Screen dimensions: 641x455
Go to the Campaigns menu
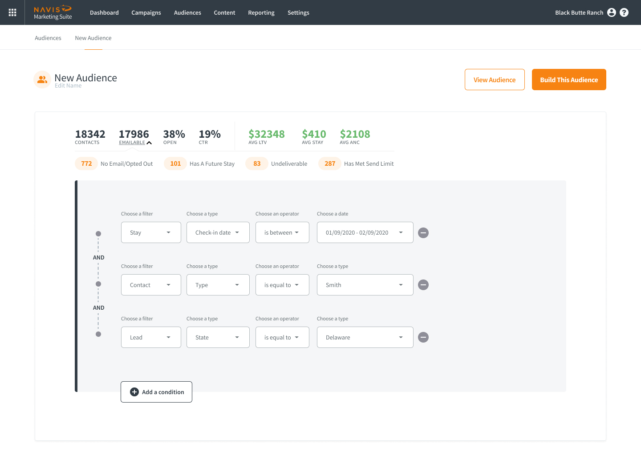click(146, 12)
